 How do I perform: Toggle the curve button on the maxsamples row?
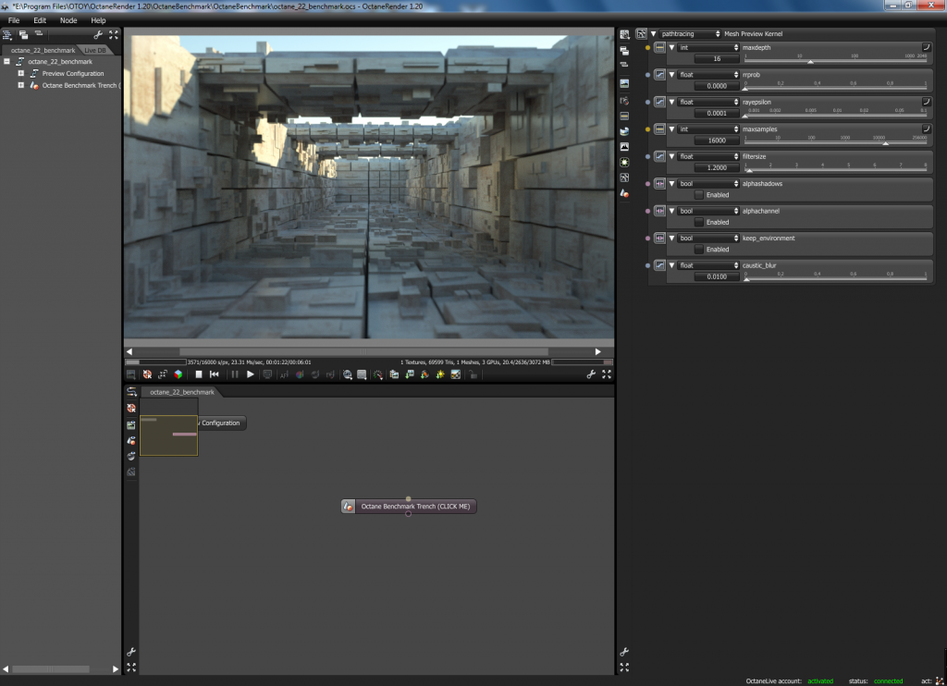click(x=926, y=129)
